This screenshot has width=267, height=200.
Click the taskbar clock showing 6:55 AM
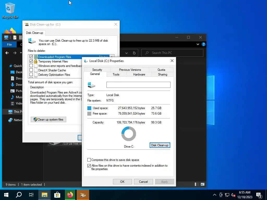click(245, 195)
